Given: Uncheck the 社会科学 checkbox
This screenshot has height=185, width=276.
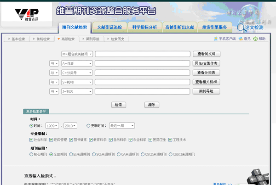Looking at the screenshot, I should click(x=31, y=140).
